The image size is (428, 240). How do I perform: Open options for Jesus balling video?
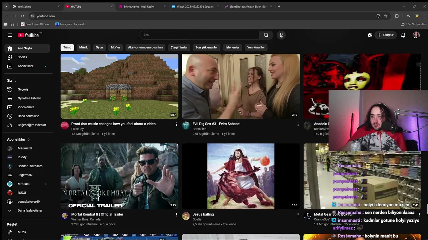298,215
